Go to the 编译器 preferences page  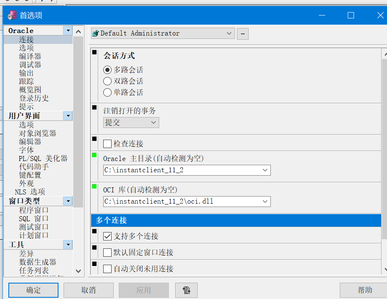point(30,56)
